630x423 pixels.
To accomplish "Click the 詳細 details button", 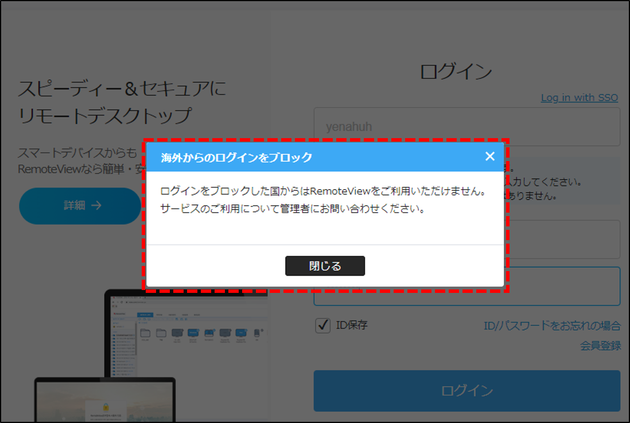I will (x=80, y=206).
